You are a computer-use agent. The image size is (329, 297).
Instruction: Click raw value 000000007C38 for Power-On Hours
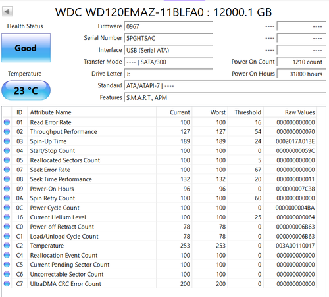click(295, 189)
